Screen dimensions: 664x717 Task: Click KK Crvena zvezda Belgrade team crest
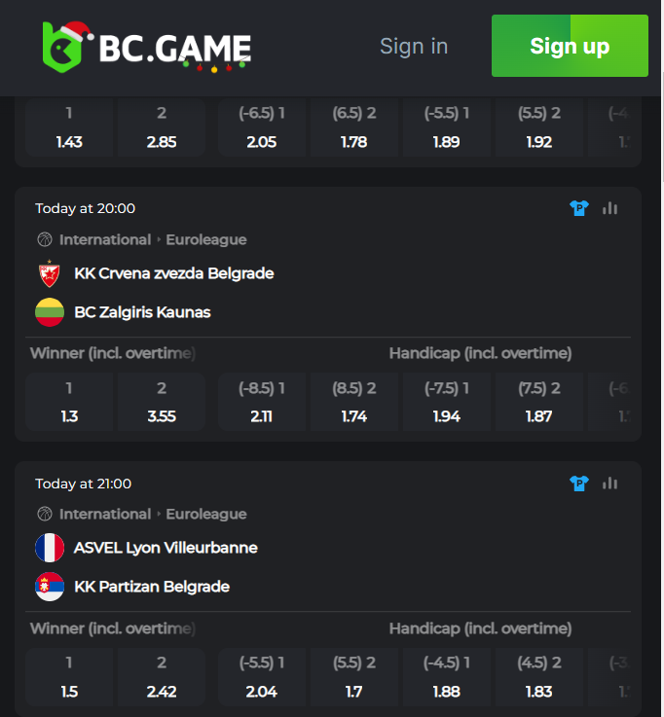50,273
